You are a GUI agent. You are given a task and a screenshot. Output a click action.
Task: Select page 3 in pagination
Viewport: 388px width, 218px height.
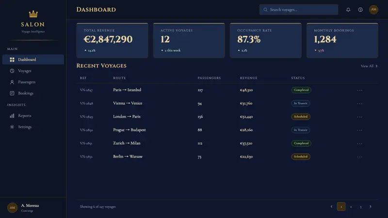tap(360, 207)
